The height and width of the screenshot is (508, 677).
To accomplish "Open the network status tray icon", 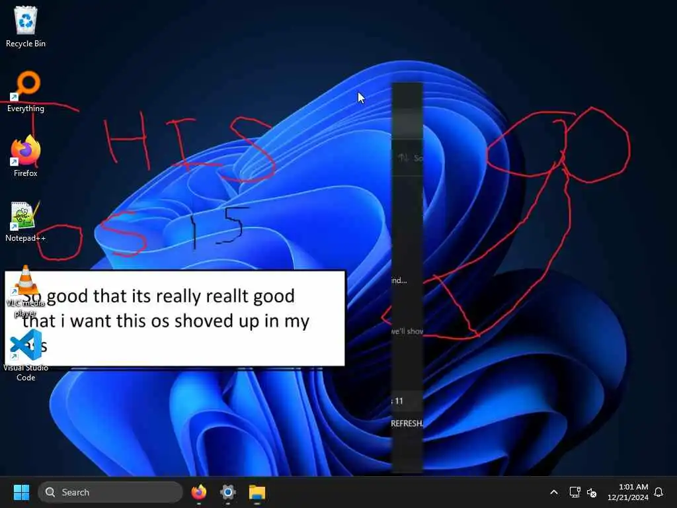I will [x=575, y=492].
